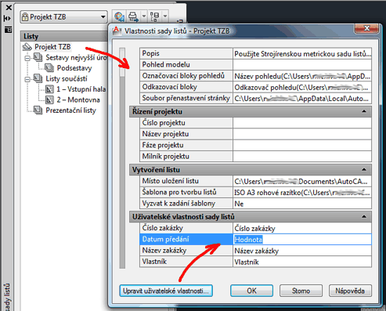This screenshot has height=311, width=386.
Task: Select sheet 1 – Vstupní hala
Action: click(x=81, y=89)
